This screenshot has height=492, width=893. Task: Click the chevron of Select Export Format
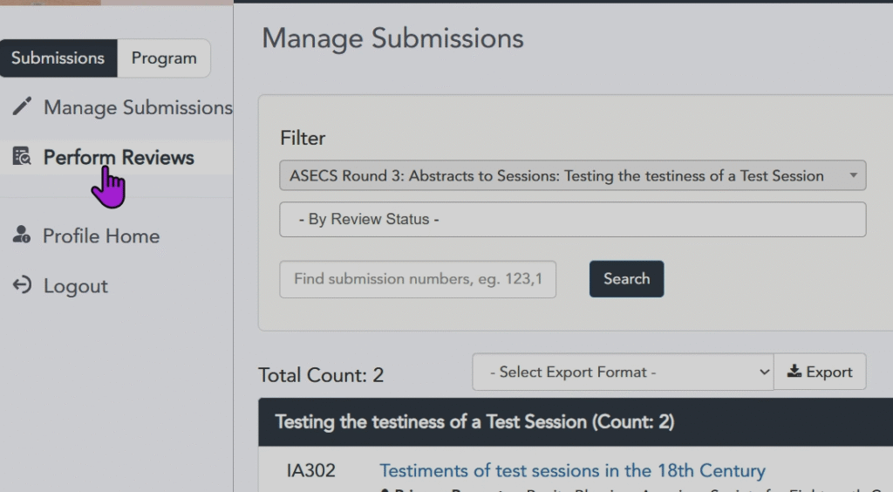coord(764,372)
